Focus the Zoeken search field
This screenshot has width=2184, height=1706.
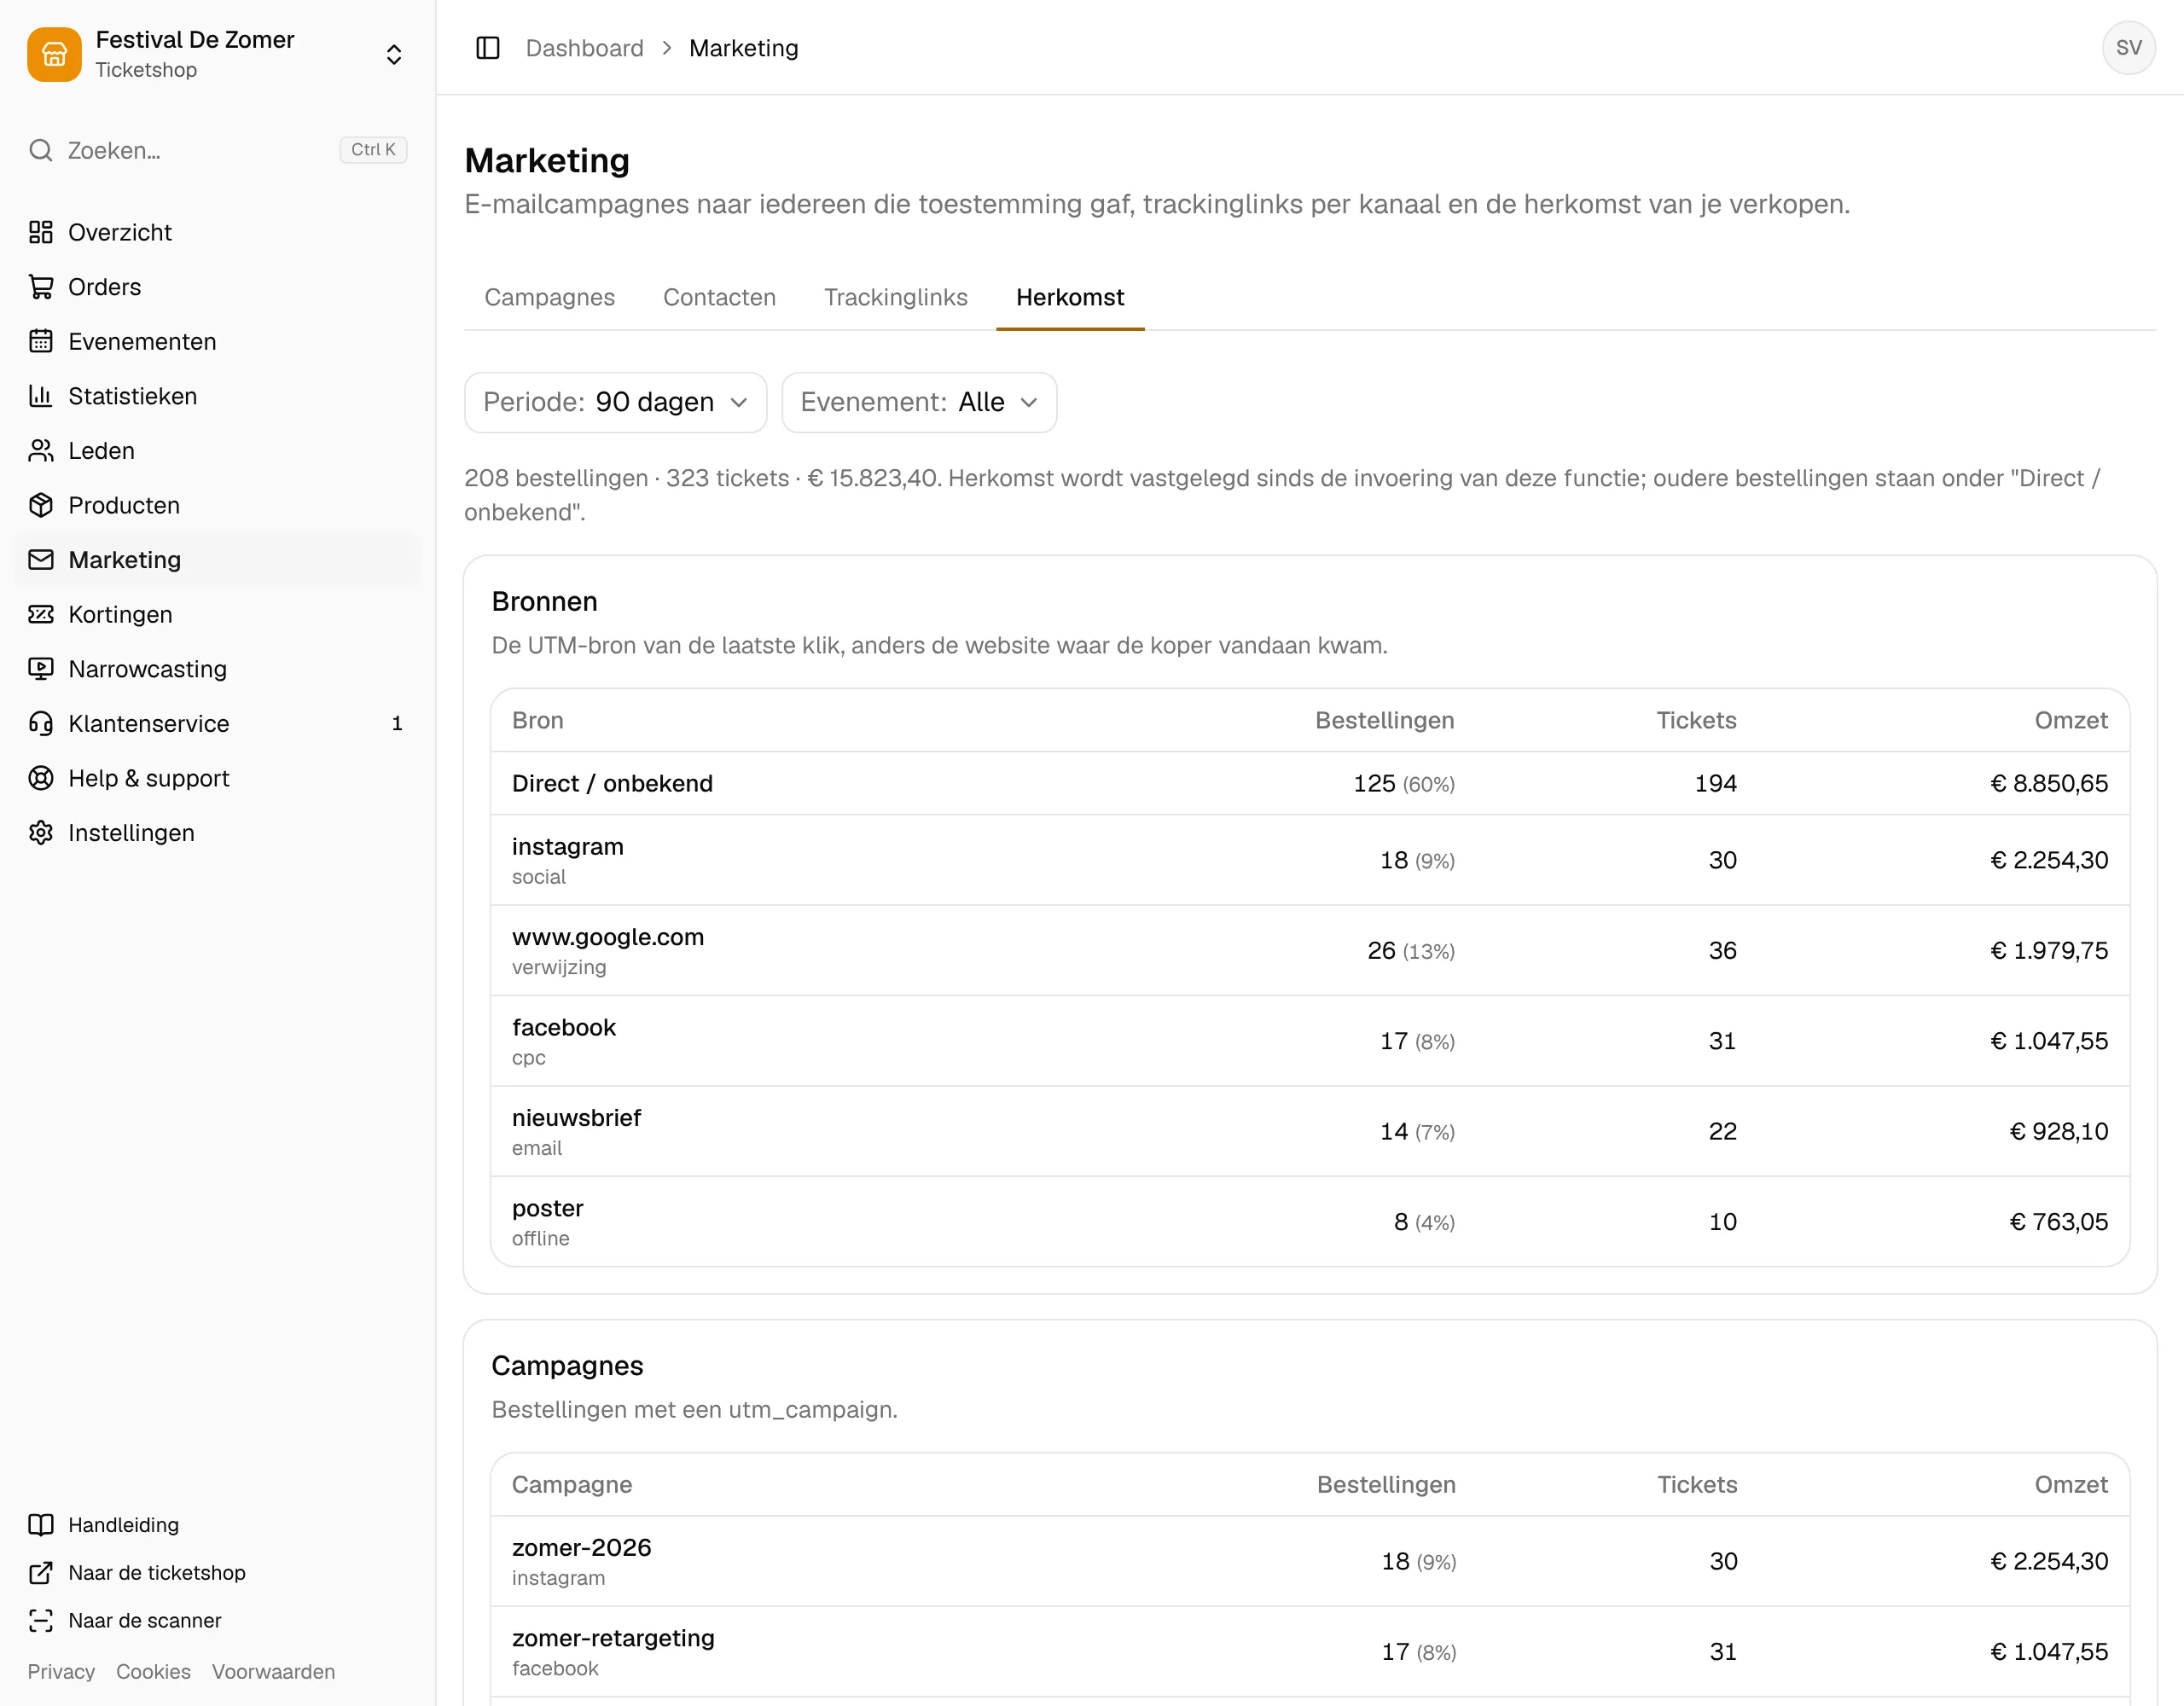pyautogui.click(x=217, y=150)
